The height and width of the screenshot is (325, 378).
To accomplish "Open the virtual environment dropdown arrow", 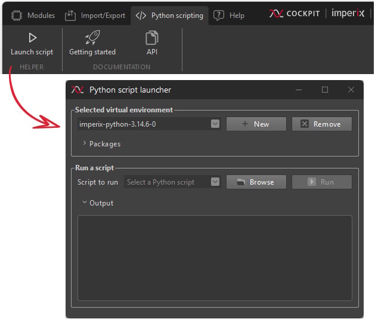I will coord(215,124).
